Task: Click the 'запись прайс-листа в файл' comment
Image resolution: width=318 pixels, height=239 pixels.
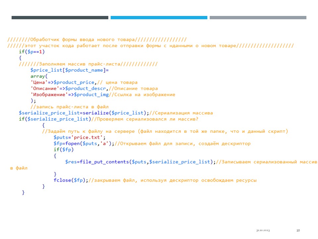Action: tap(69, 107)
